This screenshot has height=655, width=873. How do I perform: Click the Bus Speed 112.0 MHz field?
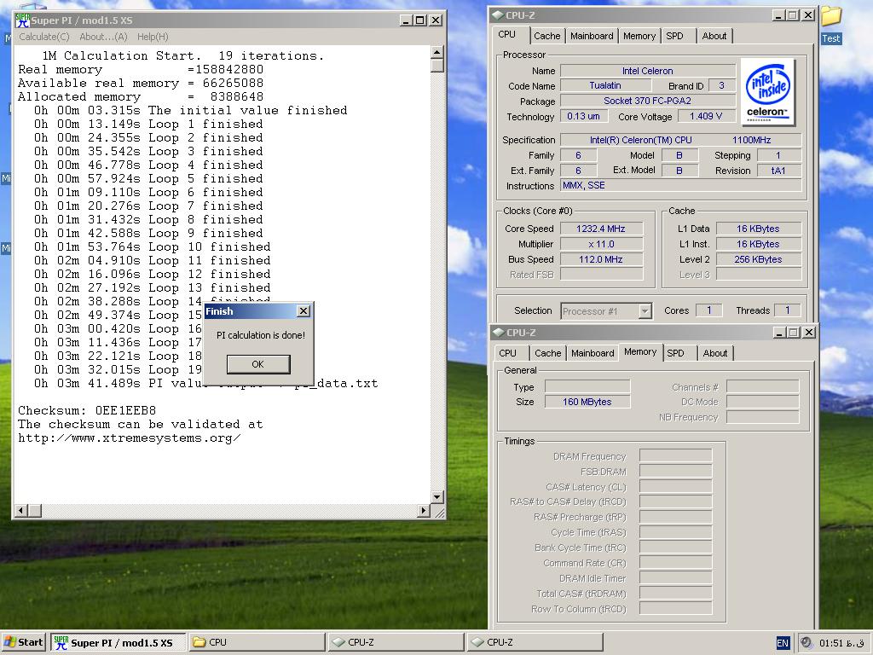point(601,259)
